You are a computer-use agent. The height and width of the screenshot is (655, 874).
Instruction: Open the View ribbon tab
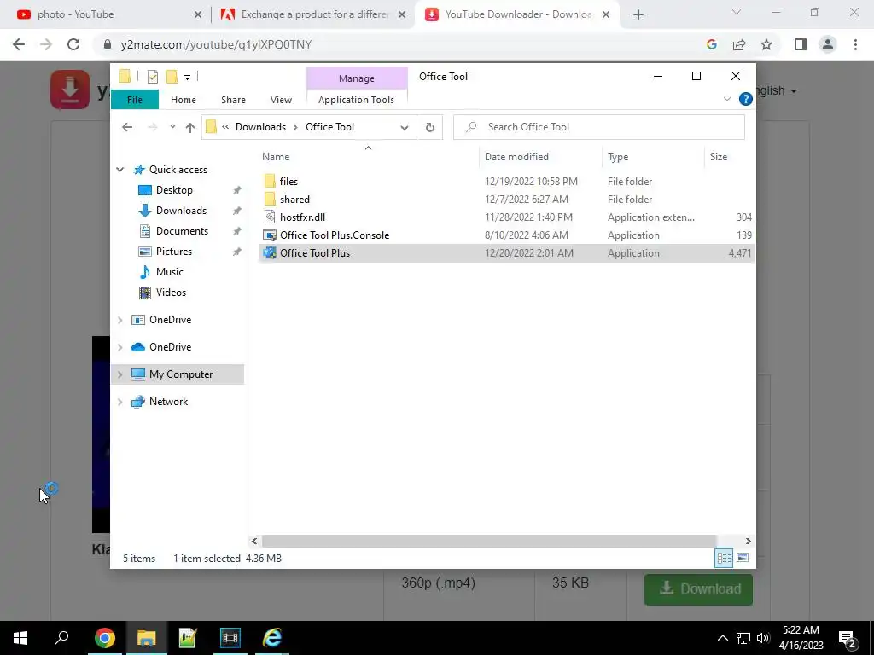click(281, 100)
